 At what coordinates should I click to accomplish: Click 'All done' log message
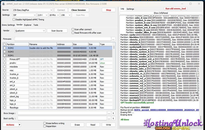tap(125, 120)
